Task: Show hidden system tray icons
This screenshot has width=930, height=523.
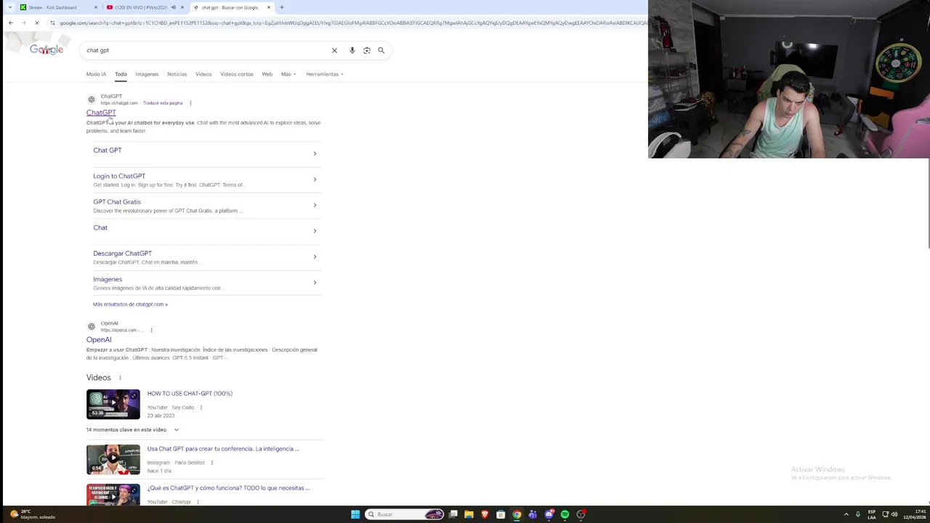Action: coord(846,514)
